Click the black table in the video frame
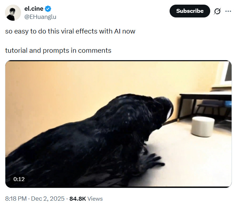Image resolution: width=238 pixels, height=206 pixels. coord(205,106)
